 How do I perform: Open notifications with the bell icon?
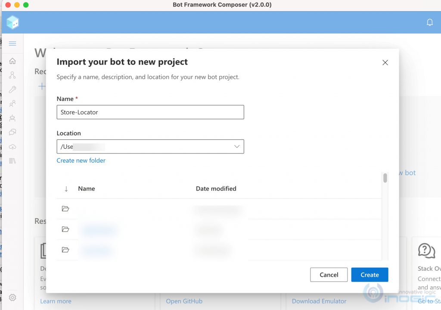coord(429,22)
